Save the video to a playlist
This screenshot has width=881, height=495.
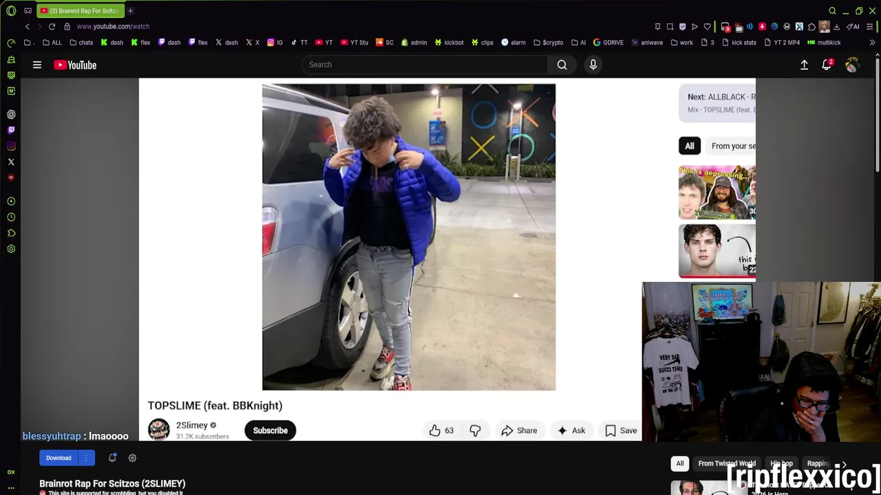click(x=621, y=430)
